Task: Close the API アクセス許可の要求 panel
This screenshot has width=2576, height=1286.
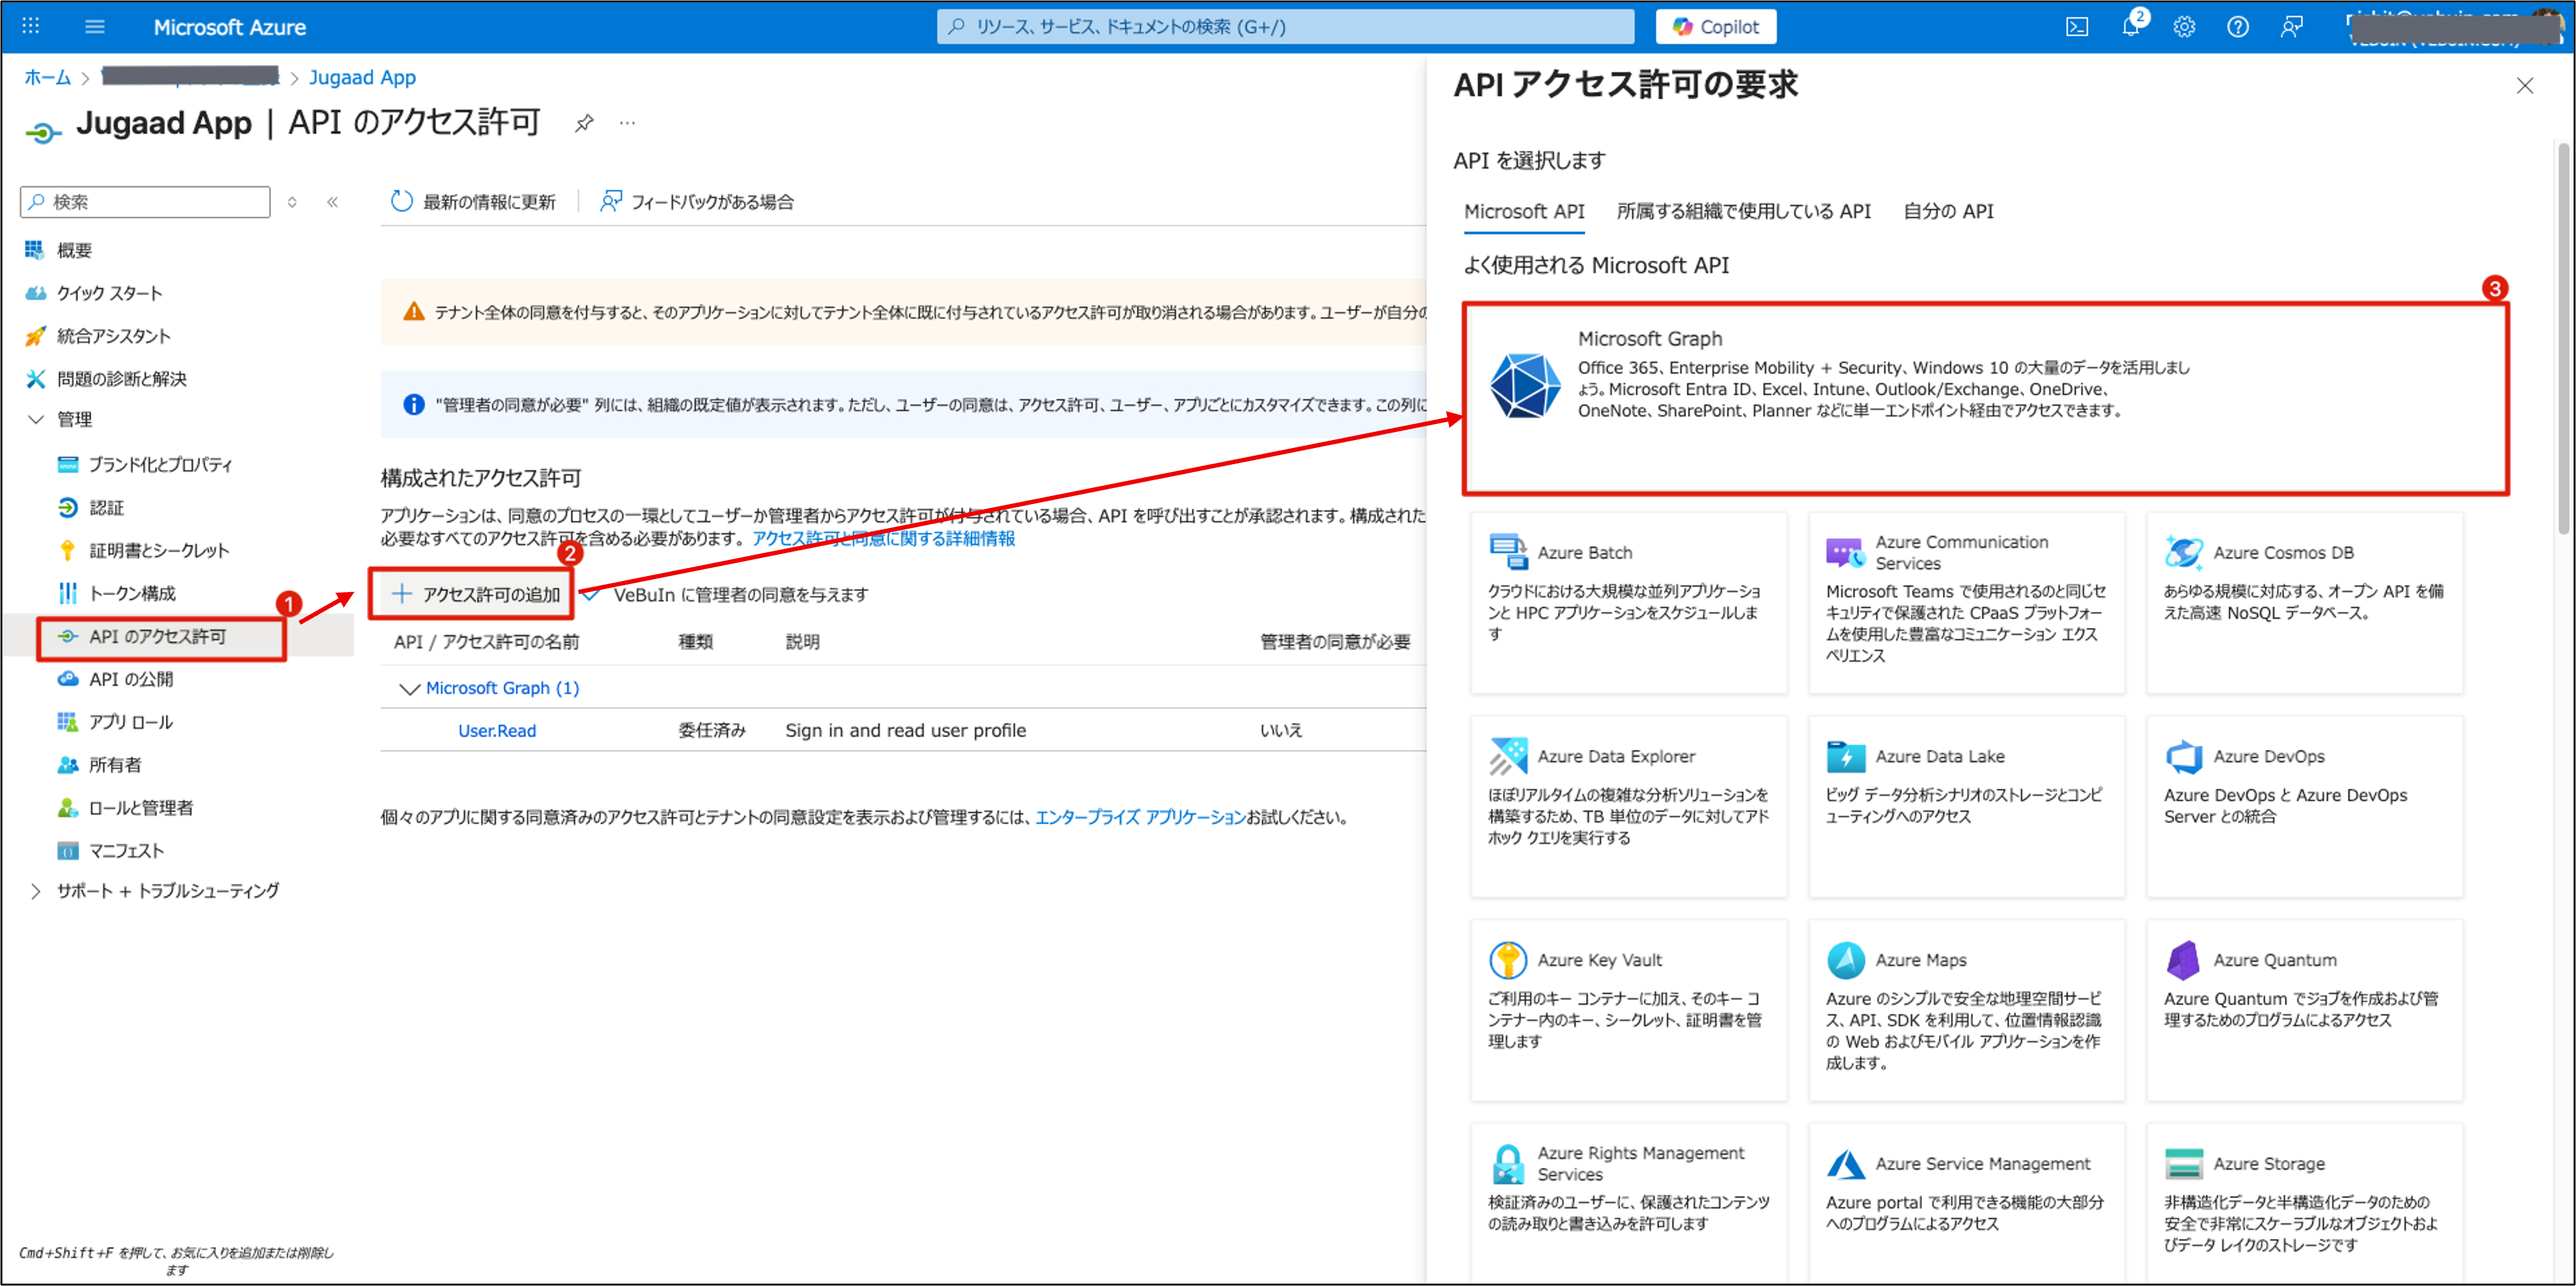Action: click(2525, 86)
